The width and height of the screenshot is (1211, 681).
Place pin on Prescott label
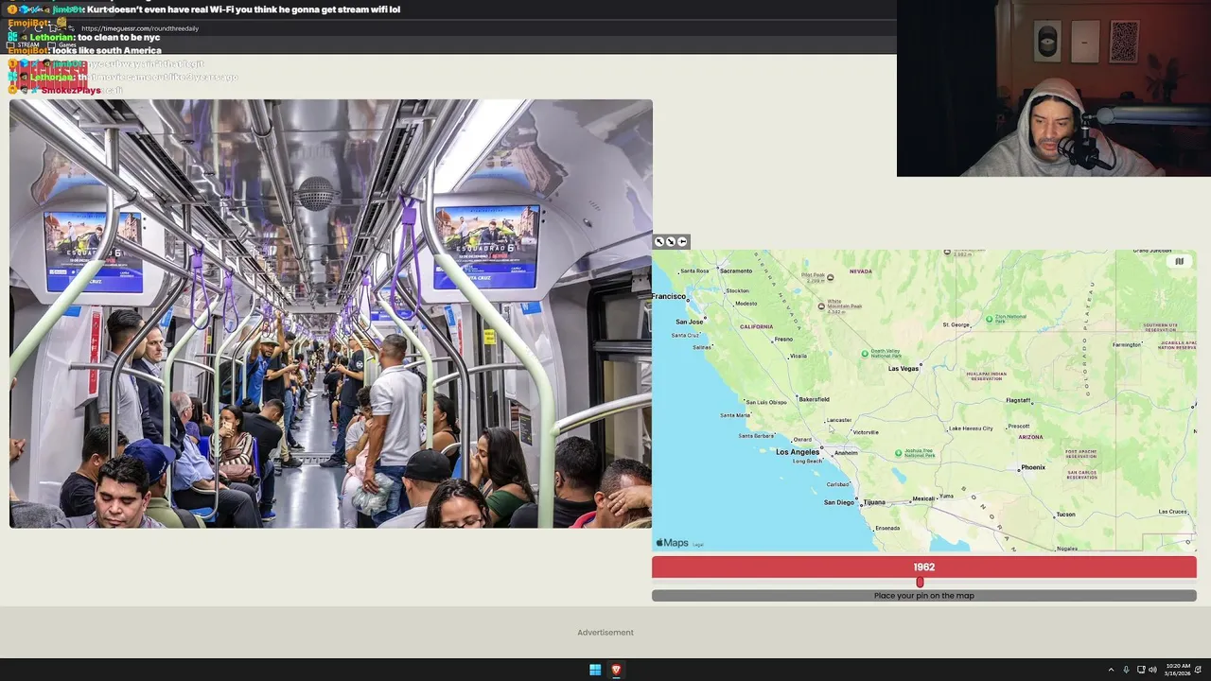pyautogui.click(x=1019, y=426)
